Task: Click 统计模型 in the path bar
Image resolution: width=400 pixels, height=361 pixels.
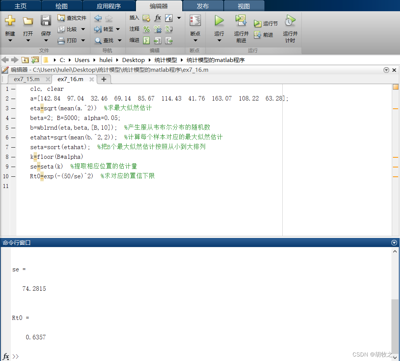Action: 166,60
